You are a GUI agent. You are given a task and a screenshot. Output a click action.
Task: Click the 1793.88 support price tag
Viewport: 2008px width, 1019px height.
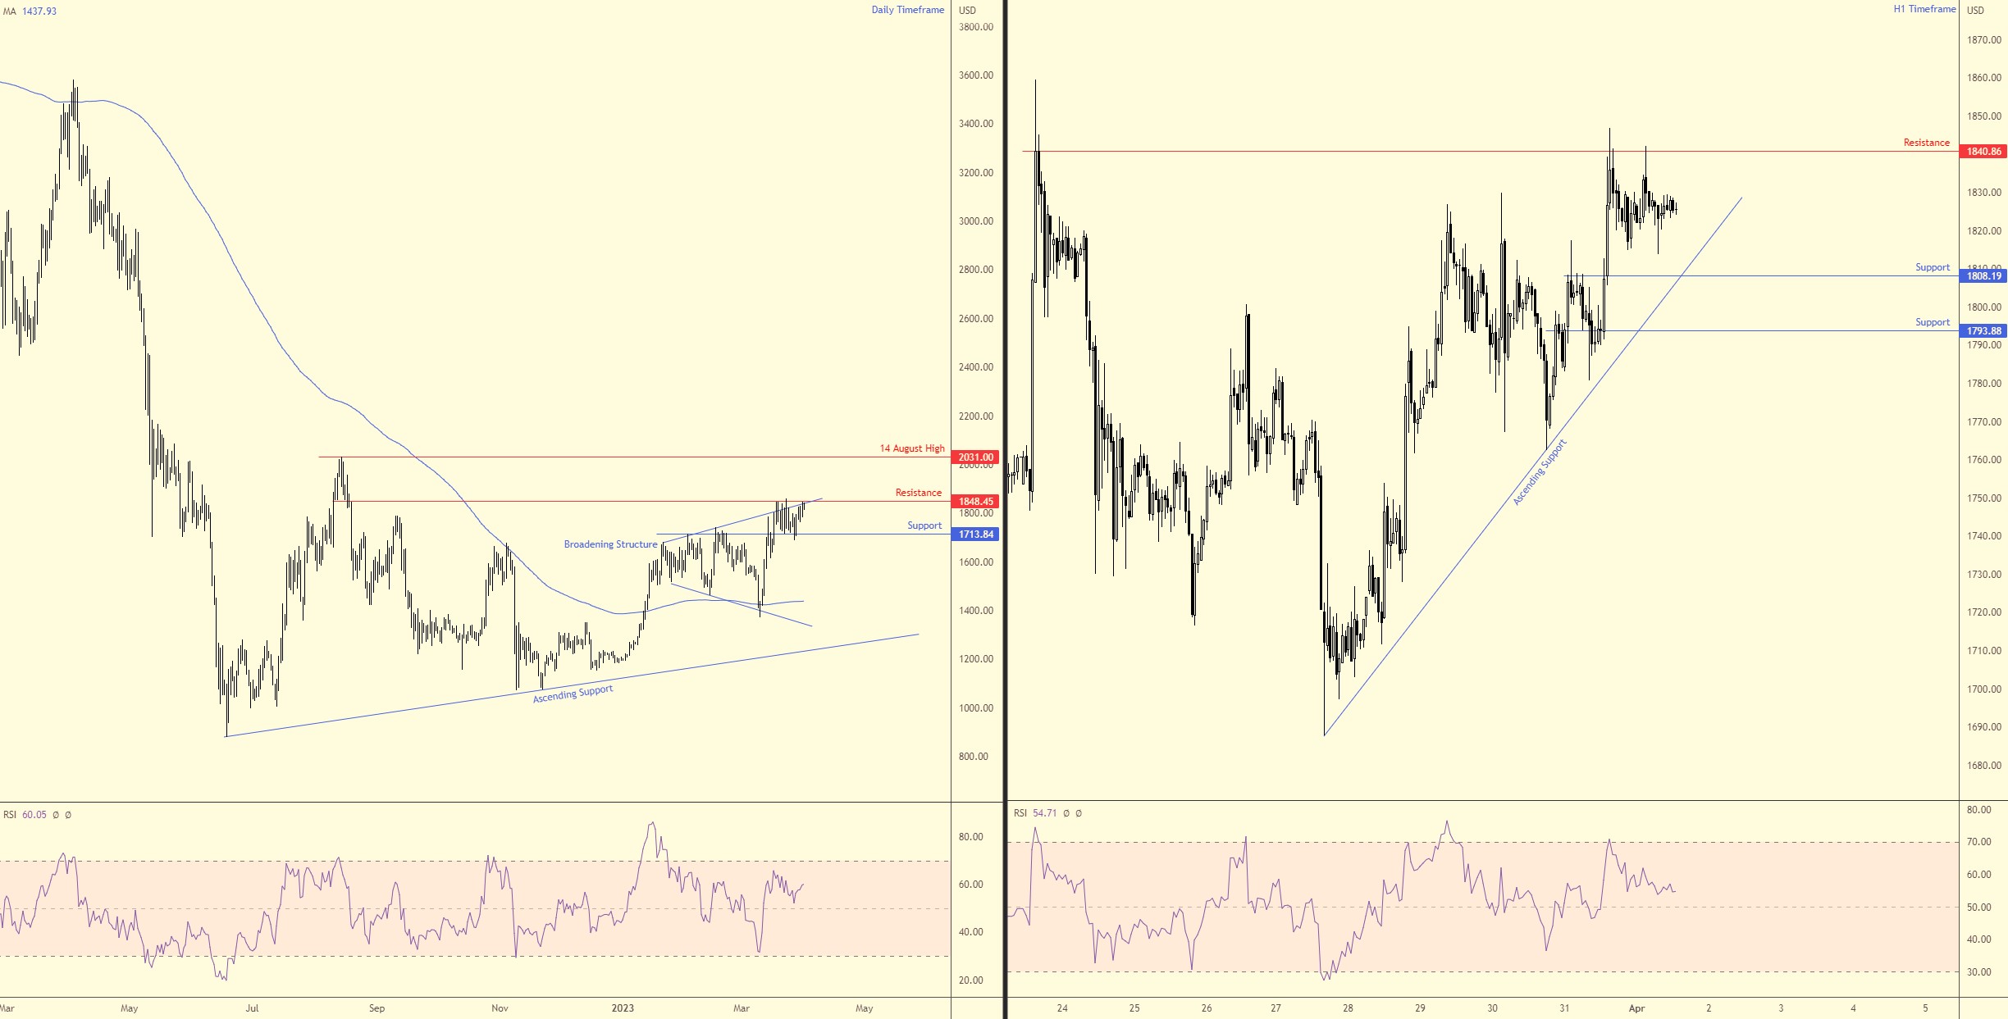(1983, 331)
